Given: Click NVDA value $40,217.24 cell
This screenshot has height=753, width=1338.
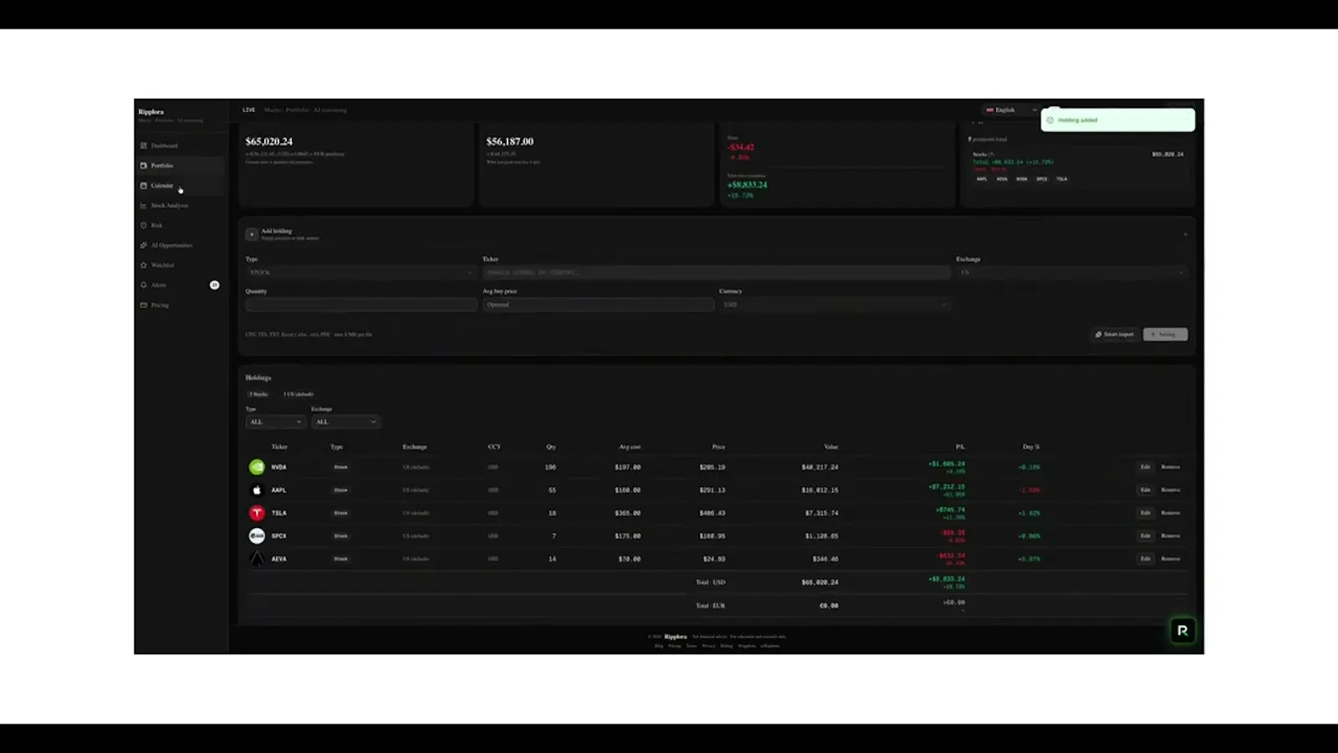Looking at the screenshot, I should [x=820, y=468].
